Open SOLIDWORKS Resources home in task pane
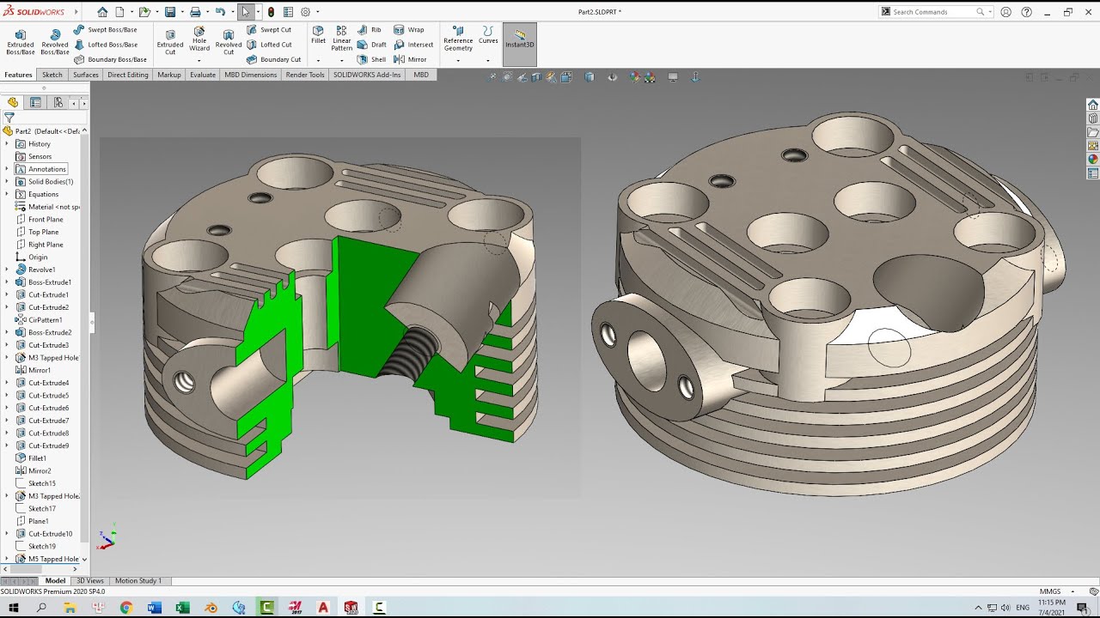 point(1093,105)
